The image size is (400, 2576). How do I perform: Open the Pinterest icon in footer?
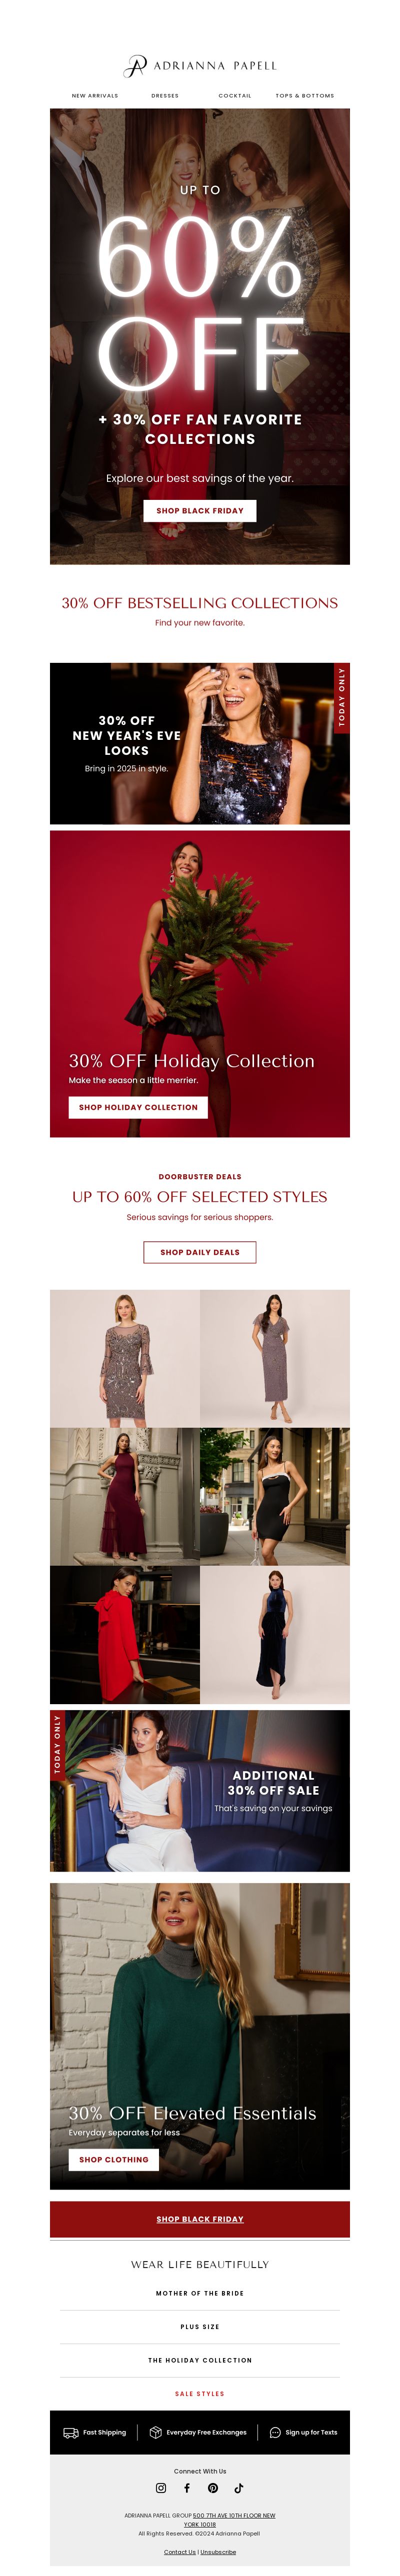pos(213,2487)
